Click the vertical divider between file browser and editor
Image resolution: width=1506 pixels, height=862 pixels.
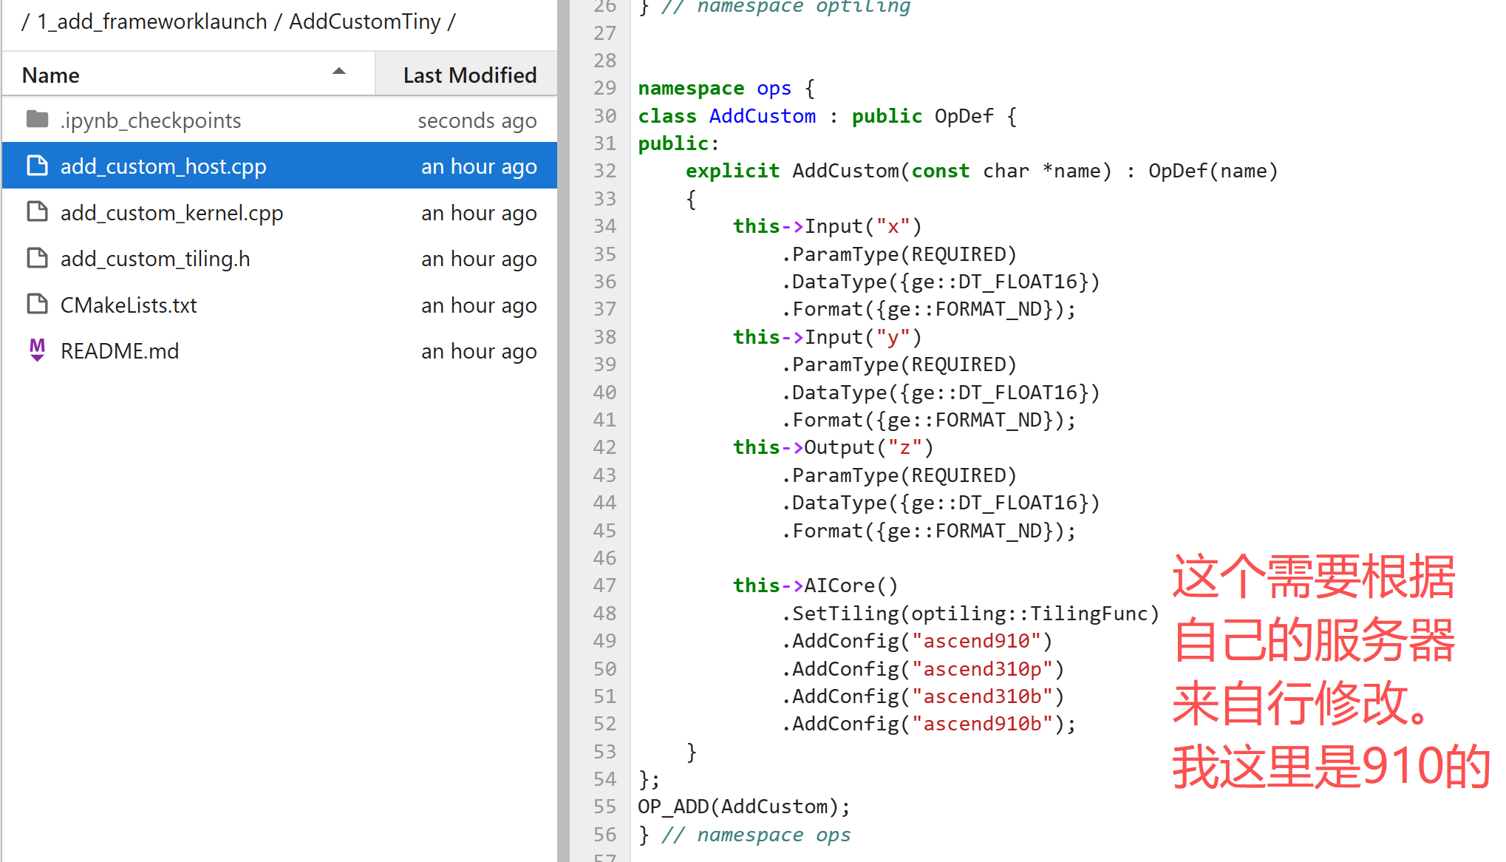(x=564, y=431)
